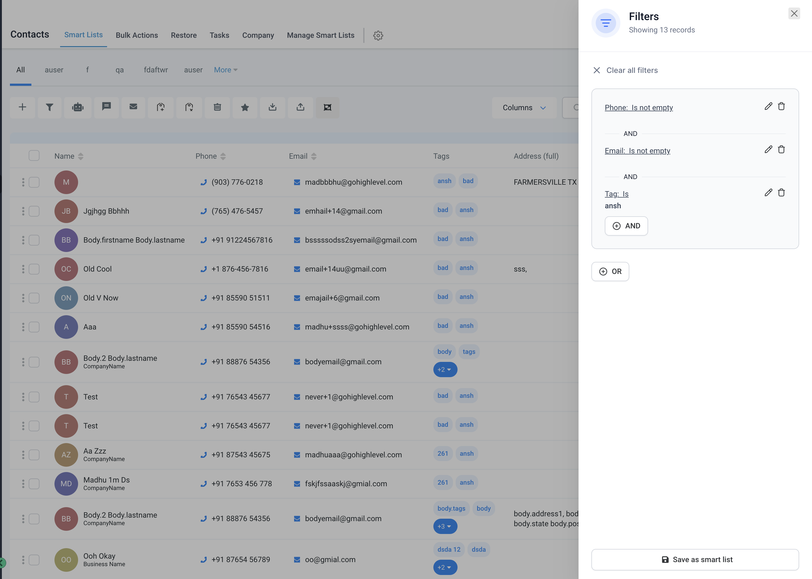Open the contacts settings gear icon
This screenshot has height=579, width=812.
[x=378, y=35]
